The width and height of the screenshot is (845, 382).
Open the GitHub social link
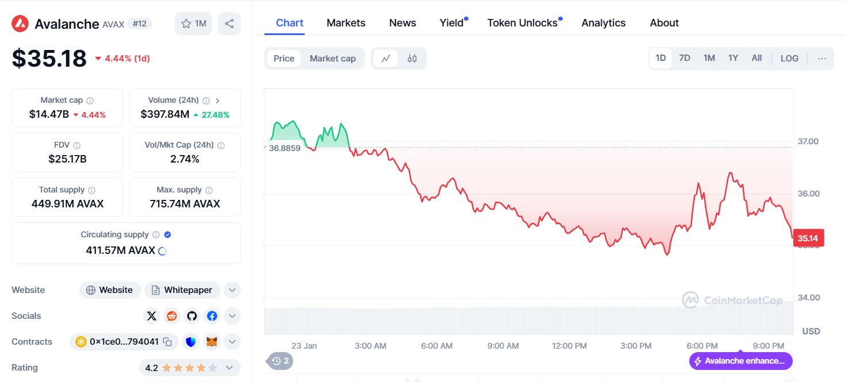pos(192,316)
